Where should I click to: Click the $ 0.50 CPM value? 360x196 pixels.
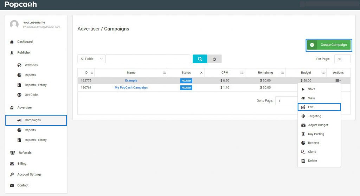[x=225, y=80]
